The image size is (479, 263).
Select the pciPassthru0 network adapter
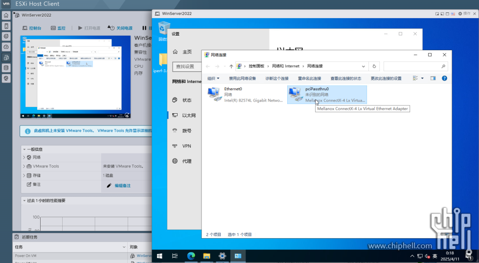[327, 95]
